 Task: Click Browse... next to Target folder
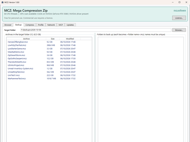point(179,30)
